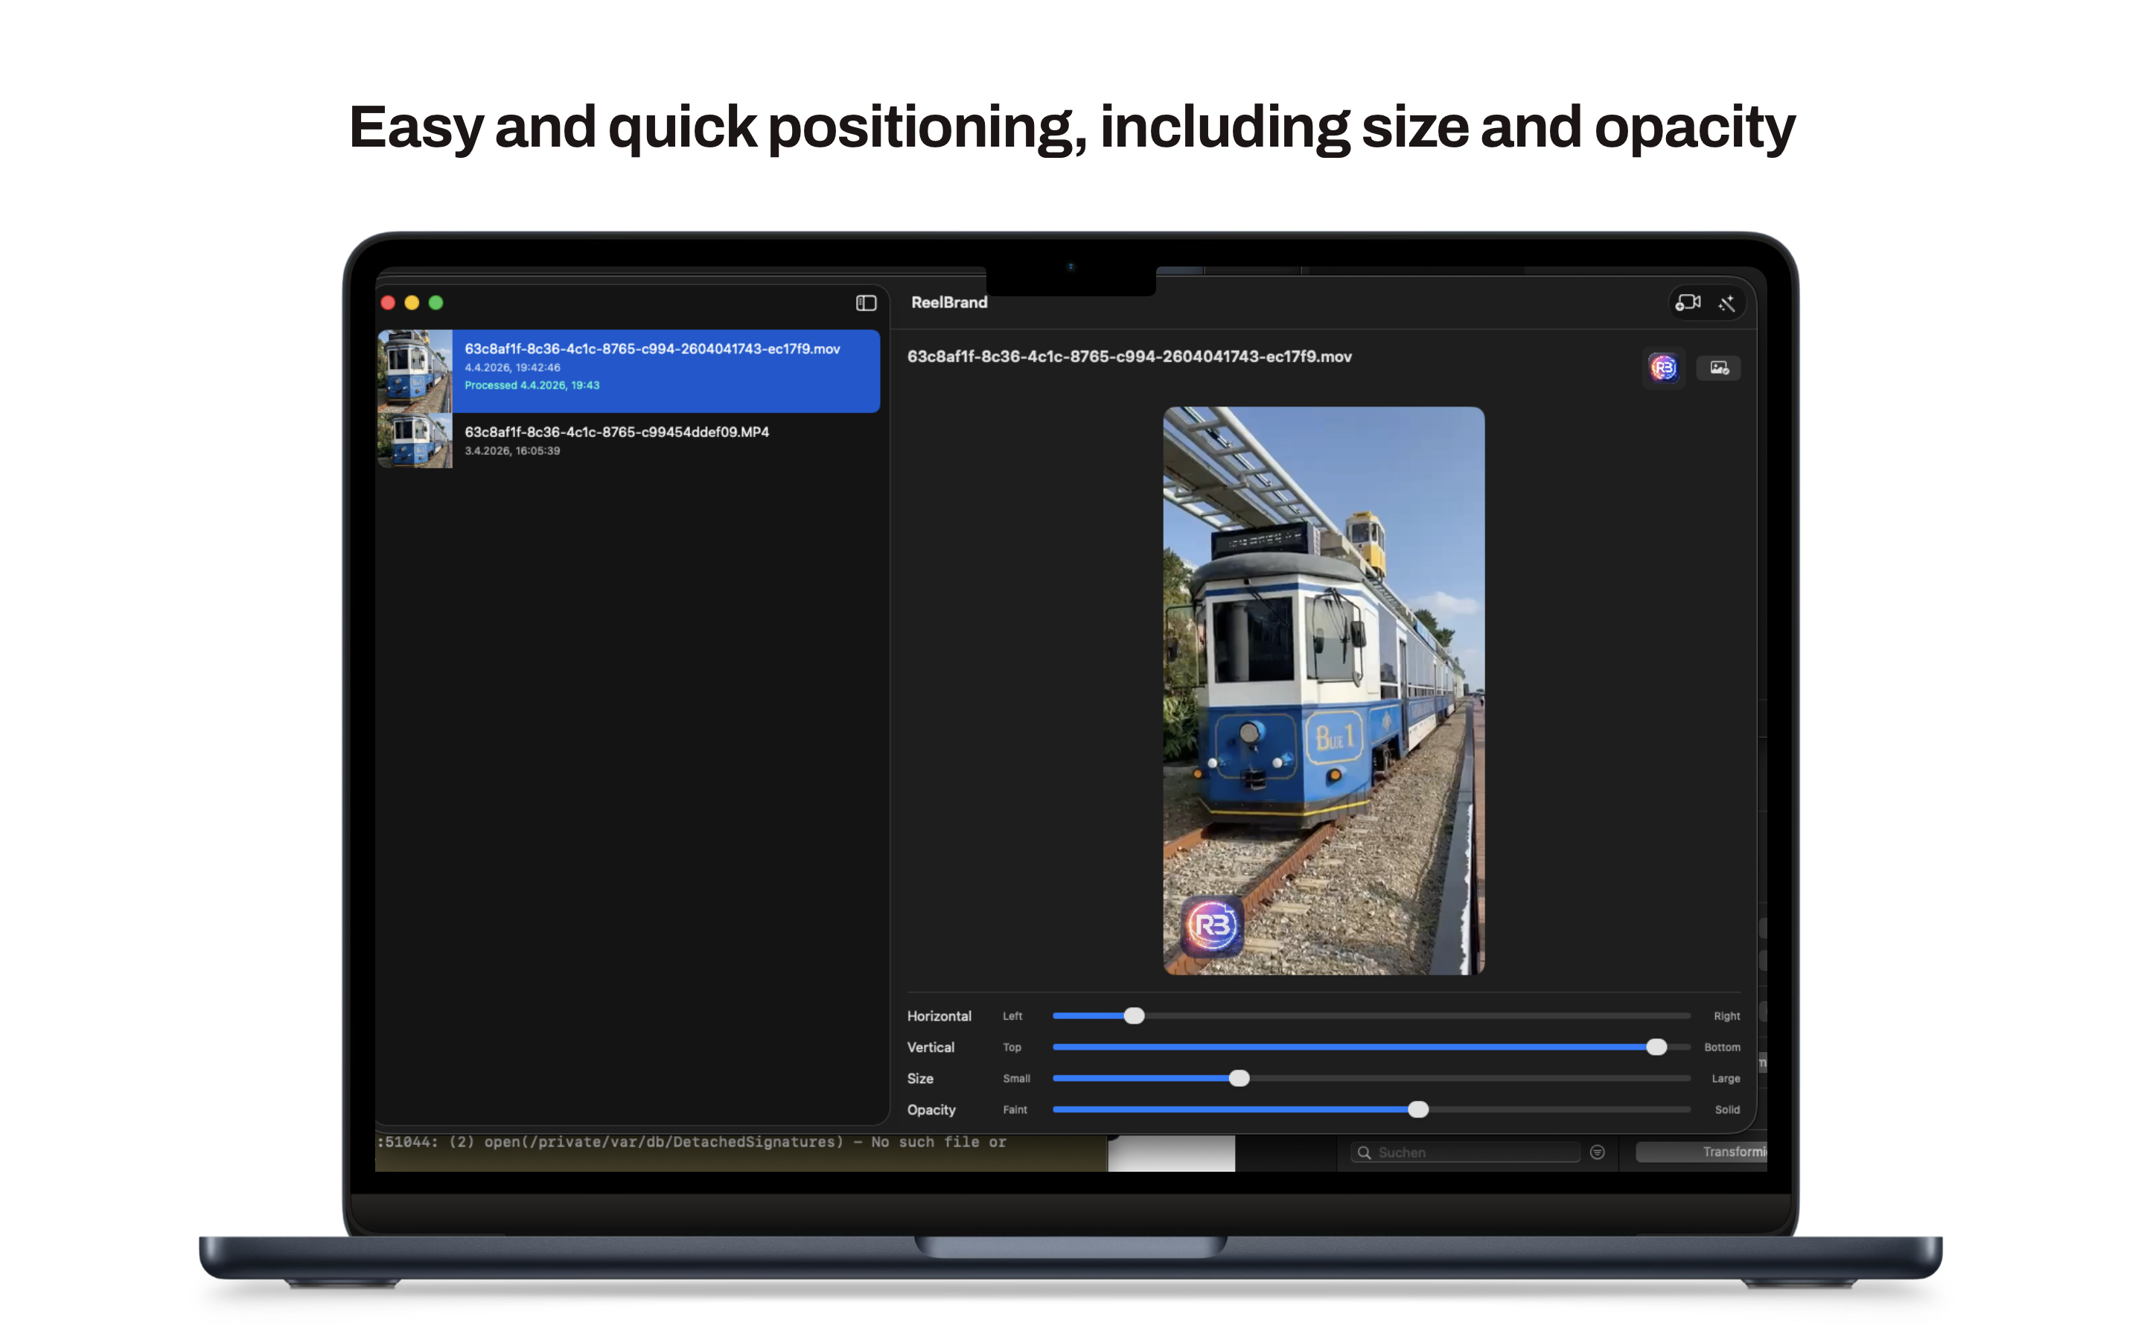Click the filter icon beside Suchen field

tap(1598, 1152)
